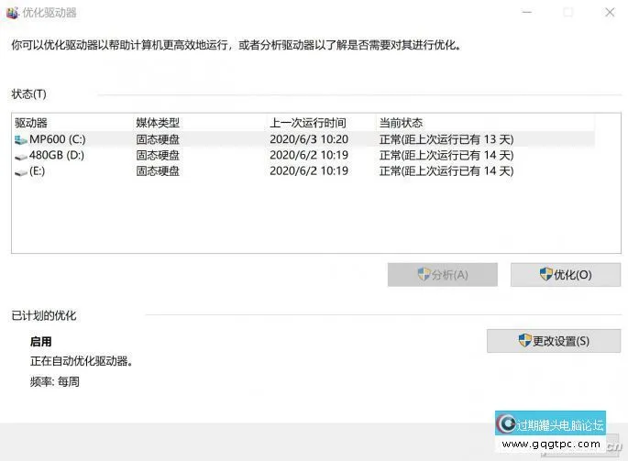Click the 启用 scheduled optimization label
The width and height of the screenshot is (628, 461).
(41, 342)
